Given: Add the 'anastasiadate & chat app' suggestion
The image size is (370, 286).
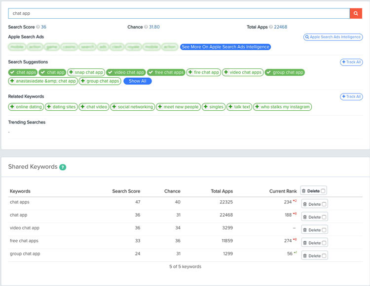Looking at the screenshot, I should tap(43, 81).
